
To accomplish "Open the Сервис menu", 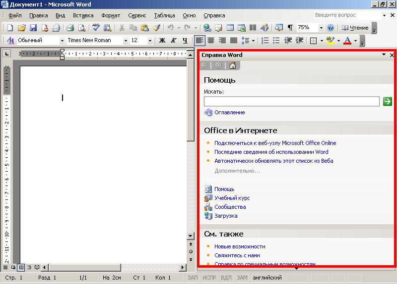I will point(137,15).
